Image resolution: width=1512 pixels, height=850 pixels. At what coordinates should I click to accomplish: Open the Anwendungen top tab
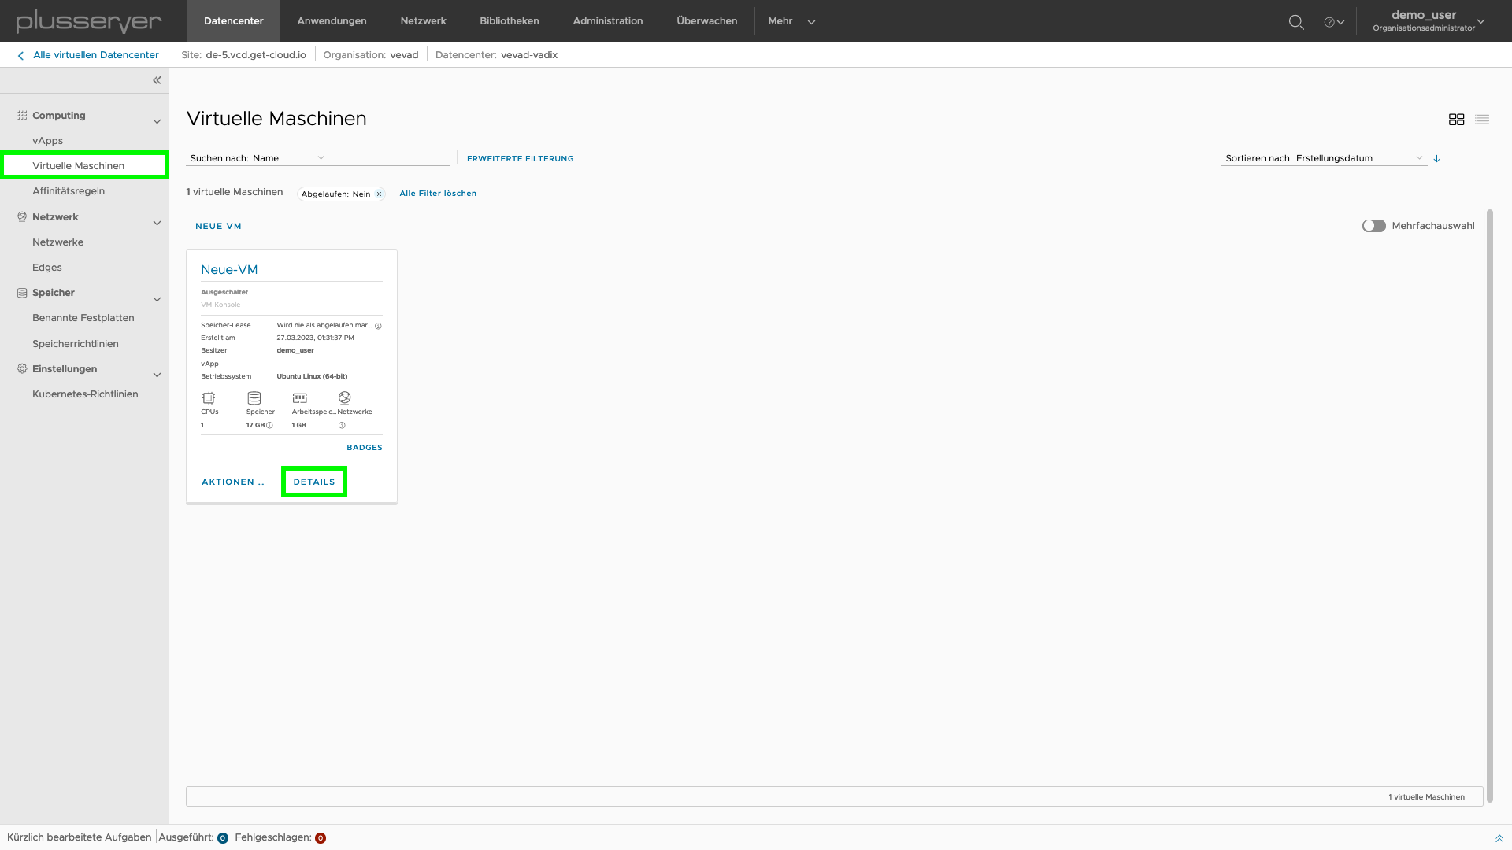click(332, 21)
